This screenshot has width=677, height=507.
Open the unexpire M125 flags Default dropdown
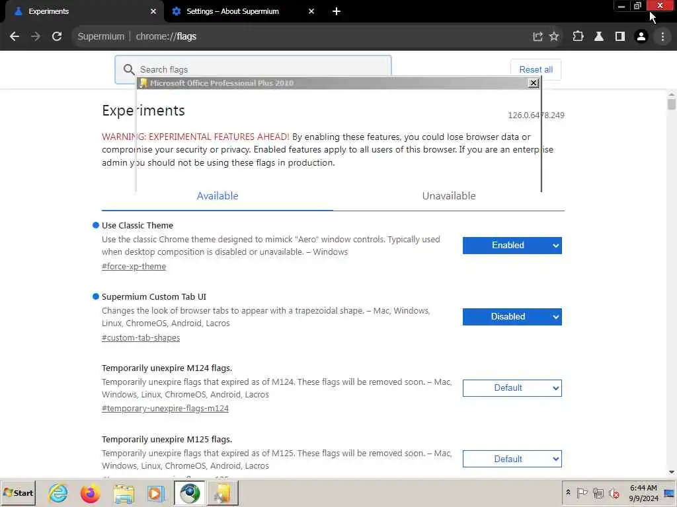pyautogui.click(x=512, y=459)
